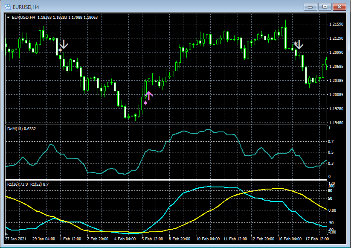
Task: Click the EURUSD,H4 window title text
Action: click(x=25, y=6)
